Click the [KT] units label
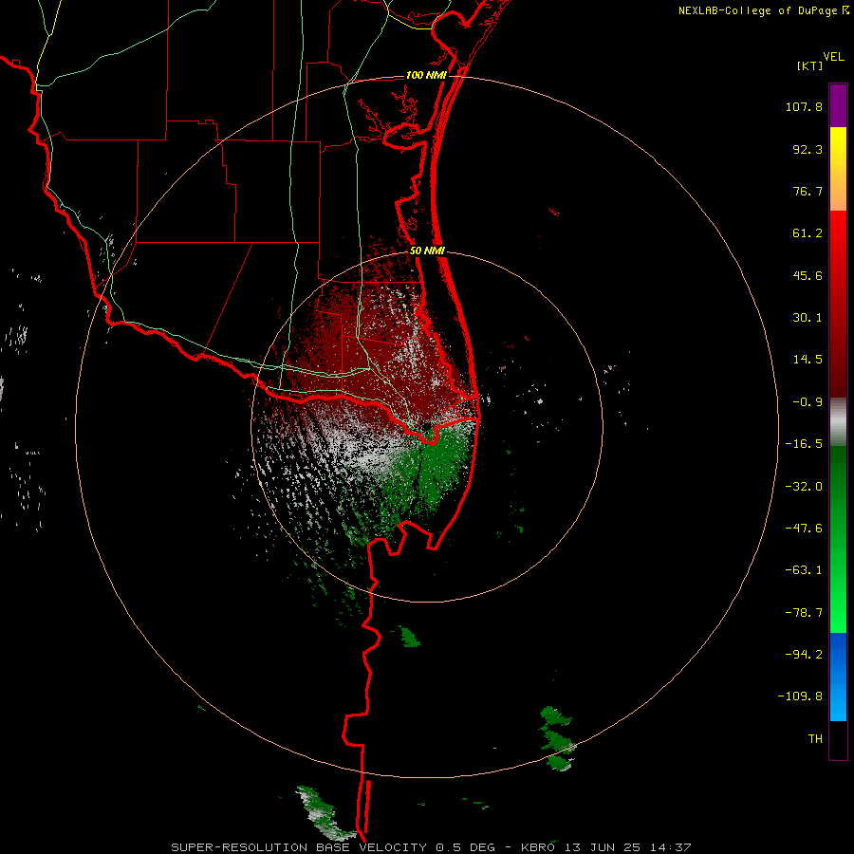 pos(809,65)
